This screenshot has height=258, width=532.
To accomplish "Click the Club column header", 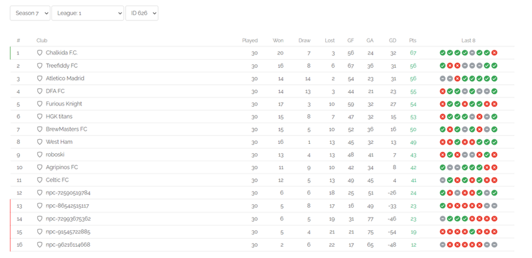I will pos(42,40).
